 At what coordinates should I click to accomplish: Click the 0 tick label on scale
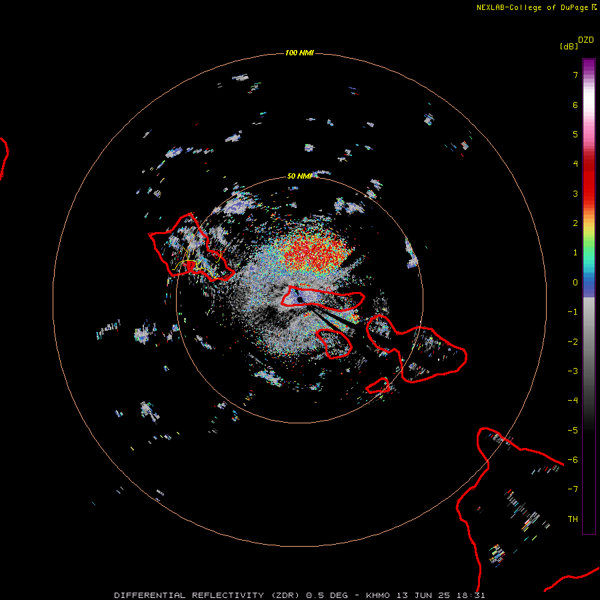[575, 283]
